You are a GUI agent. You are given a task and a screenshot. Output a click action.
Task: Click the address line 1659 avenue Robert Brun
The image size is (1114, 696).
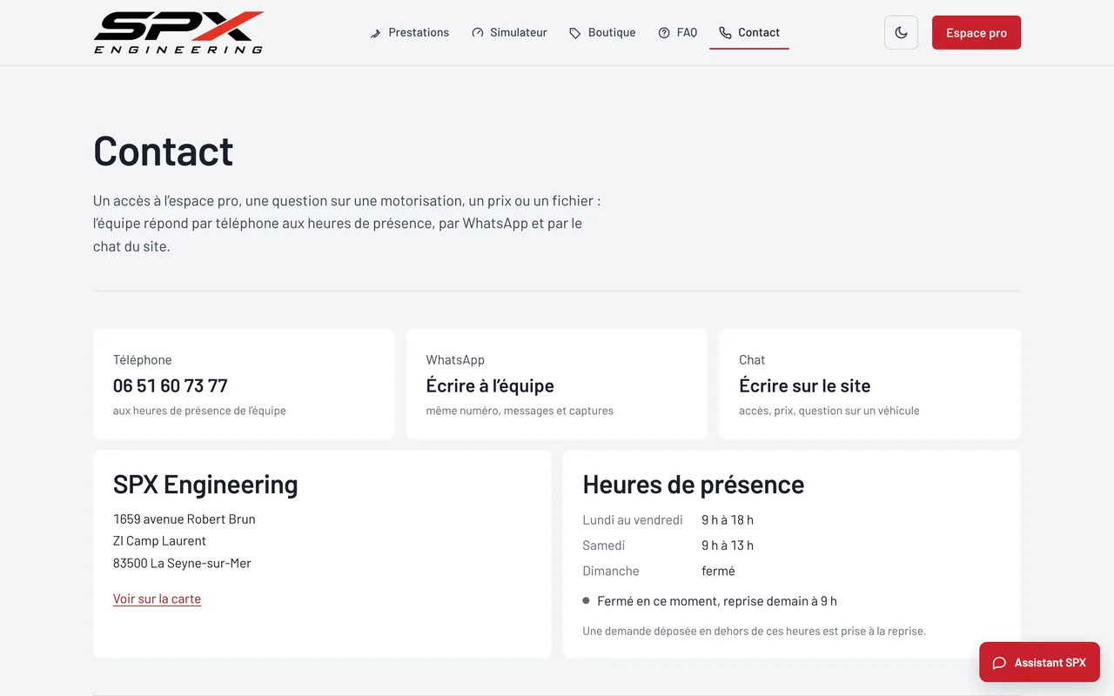point(185,519)
